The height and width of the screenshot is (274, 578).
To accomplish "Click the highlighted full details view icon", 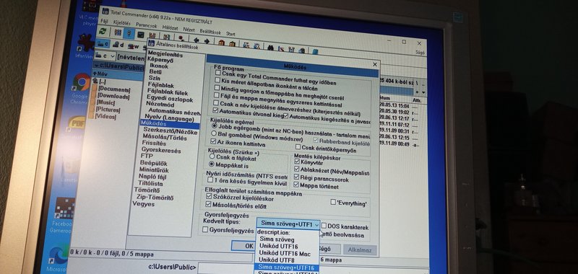I will click(129, 33).
